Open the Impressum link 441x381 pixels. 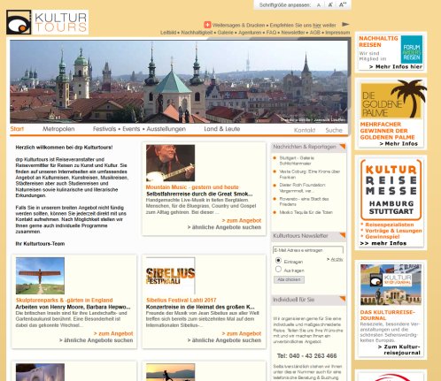coord(337,33)
